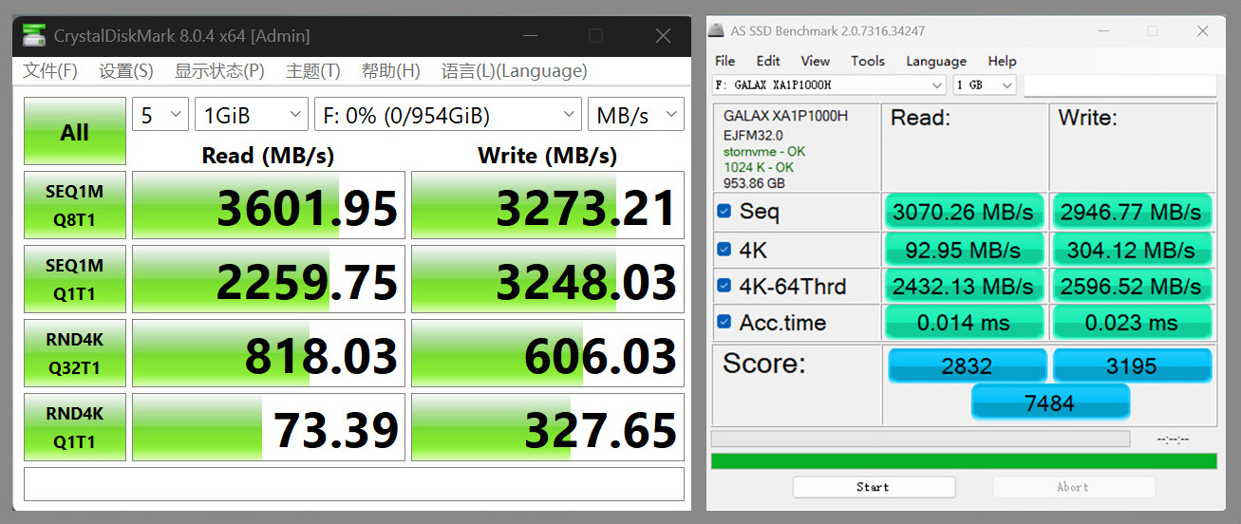Run the SEQ1M Q1T1 test
Screen dimensions: 1241x524
point(75,279)
